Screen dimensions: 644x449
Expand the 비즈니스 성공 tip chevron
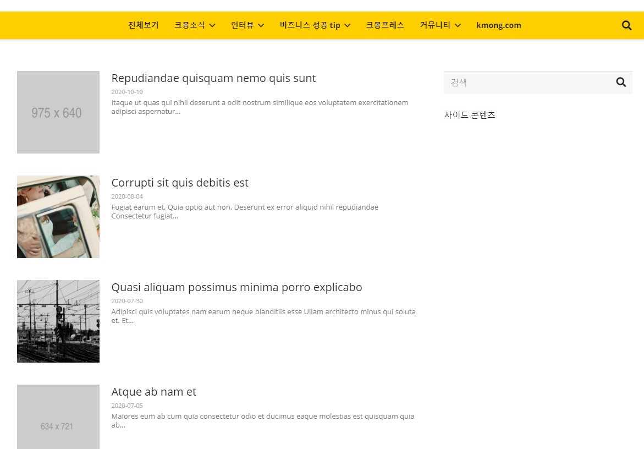click(x=348, y=25)
